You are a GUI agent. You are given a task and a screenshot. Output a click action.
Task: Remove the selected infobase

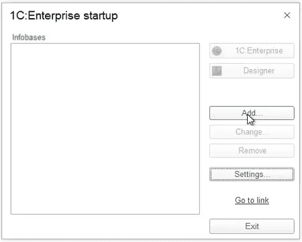pyautogui.click(x=252, y=151)
